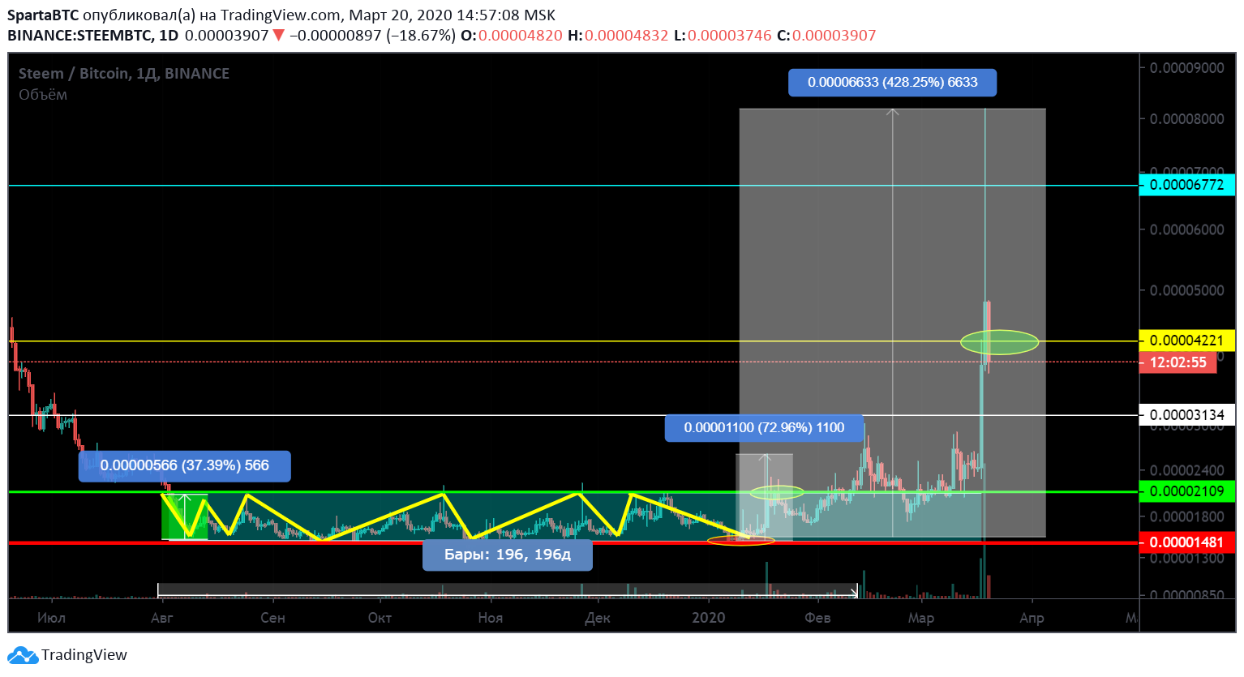Viewport: 1244px width, 677px height.
Task: Click the low price value L:0.00003746
Action: pos(723,36)
